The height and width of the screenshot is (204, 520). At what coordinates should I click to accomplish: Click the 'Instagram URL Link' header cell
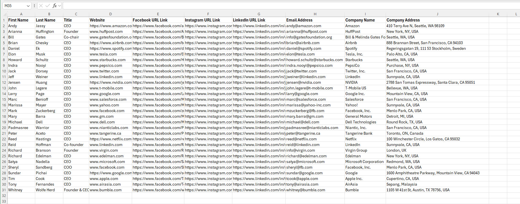208,20
